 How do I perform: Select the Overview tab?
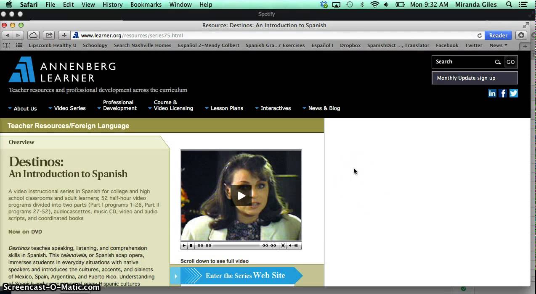21,142
